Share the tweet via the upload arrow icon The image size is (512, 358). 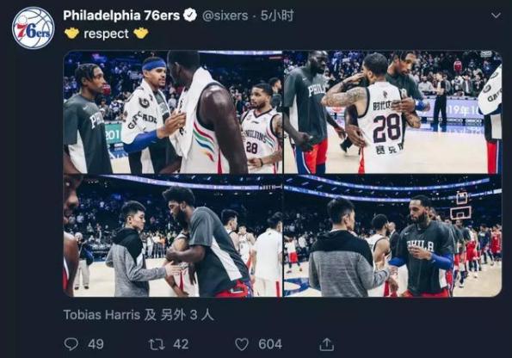326,344
